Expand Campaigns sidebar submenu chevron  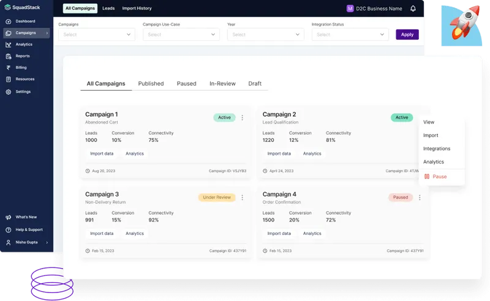(x=47, y=33)
